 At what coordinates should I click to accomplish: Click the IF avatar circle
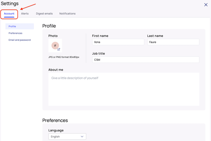(x=55, y=46)
